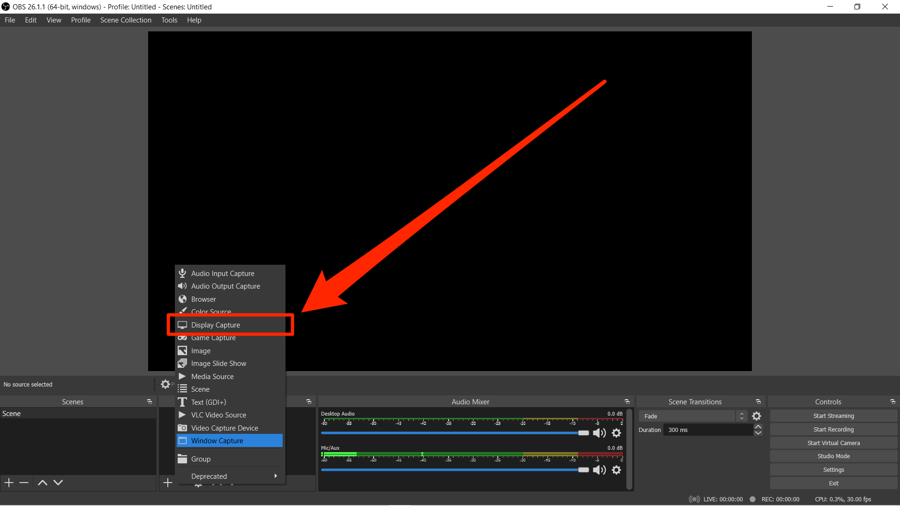
Task: Mute the Mic/Aux speaker icon
Action: point(599,470)
